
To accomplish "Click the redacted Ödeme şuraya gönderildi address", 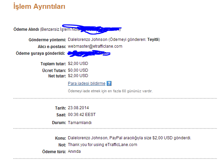I will pyautogui.click(x=89, y=53).
